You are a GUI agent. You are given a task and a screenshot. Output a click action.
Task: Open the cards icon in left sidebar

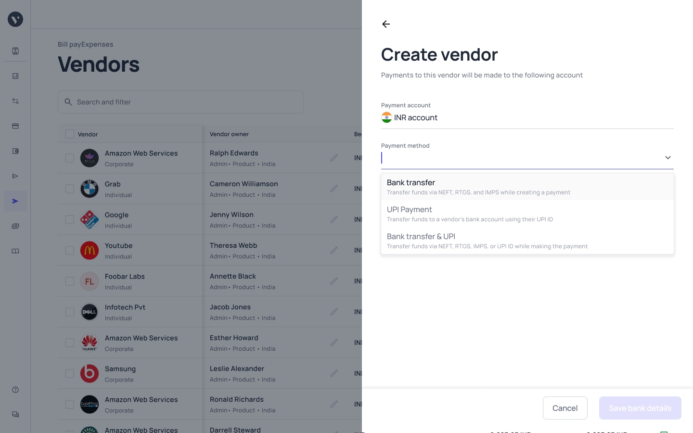[15, 126]
